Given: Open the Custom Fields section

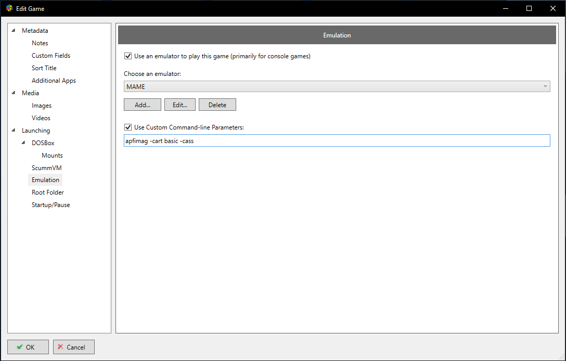Looking at the screenshot, I should click(51, 56).
